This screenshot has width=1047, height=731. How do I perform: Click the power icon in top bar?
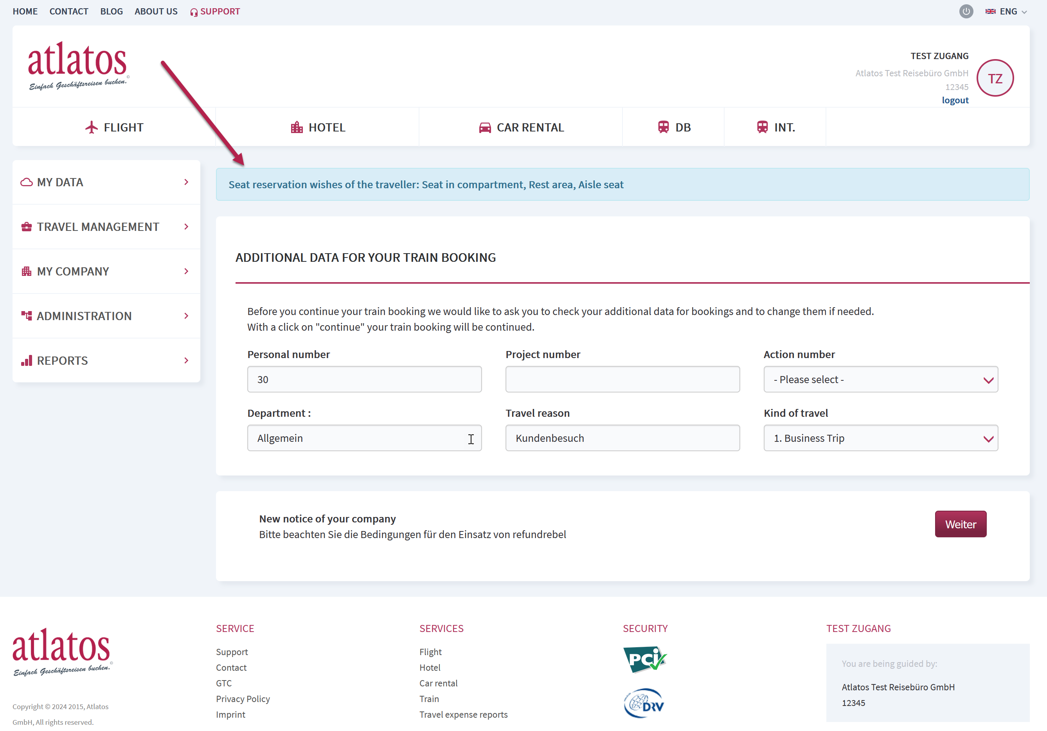[x=966, y=11]
